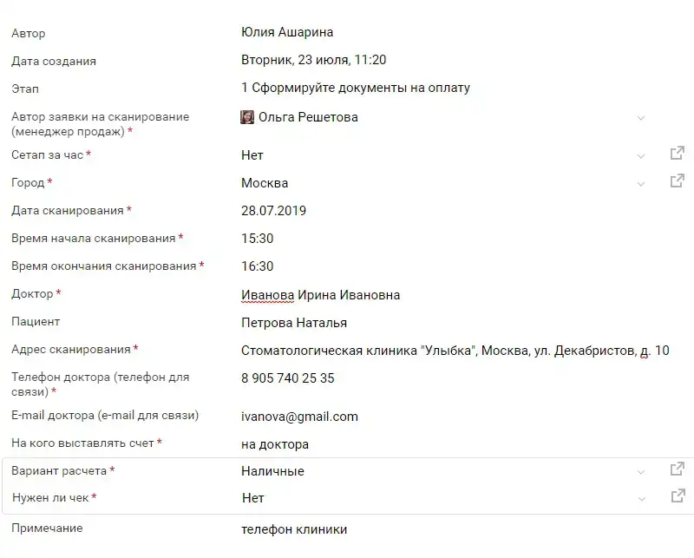Click the patient field Петрова Наталья
The height and width of the screenshot is (558, 694).
coord(294,323)
